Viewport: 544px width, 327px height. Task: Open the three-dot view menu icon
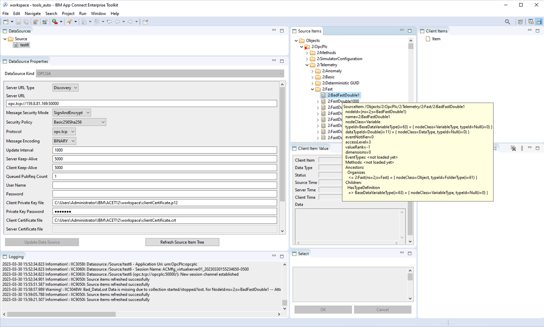[x=522, y=148]
